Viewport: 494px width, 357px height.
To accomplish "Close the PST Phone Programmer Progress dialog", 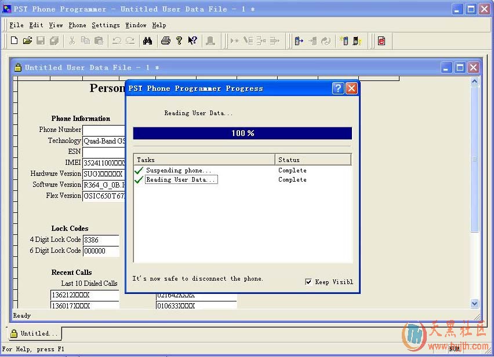I will [x=351, y=89].
